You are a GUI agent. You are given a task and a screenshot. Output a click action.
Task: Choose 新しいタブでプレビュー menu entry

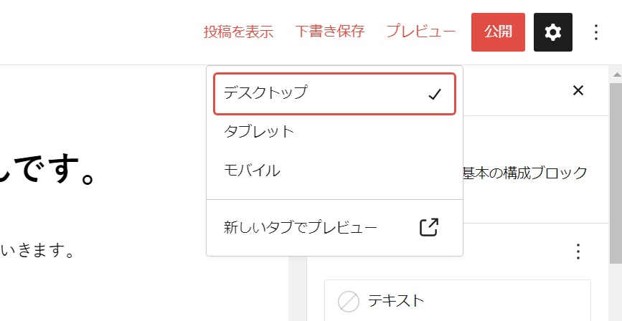pyautogui.click(x=300, y=228)
